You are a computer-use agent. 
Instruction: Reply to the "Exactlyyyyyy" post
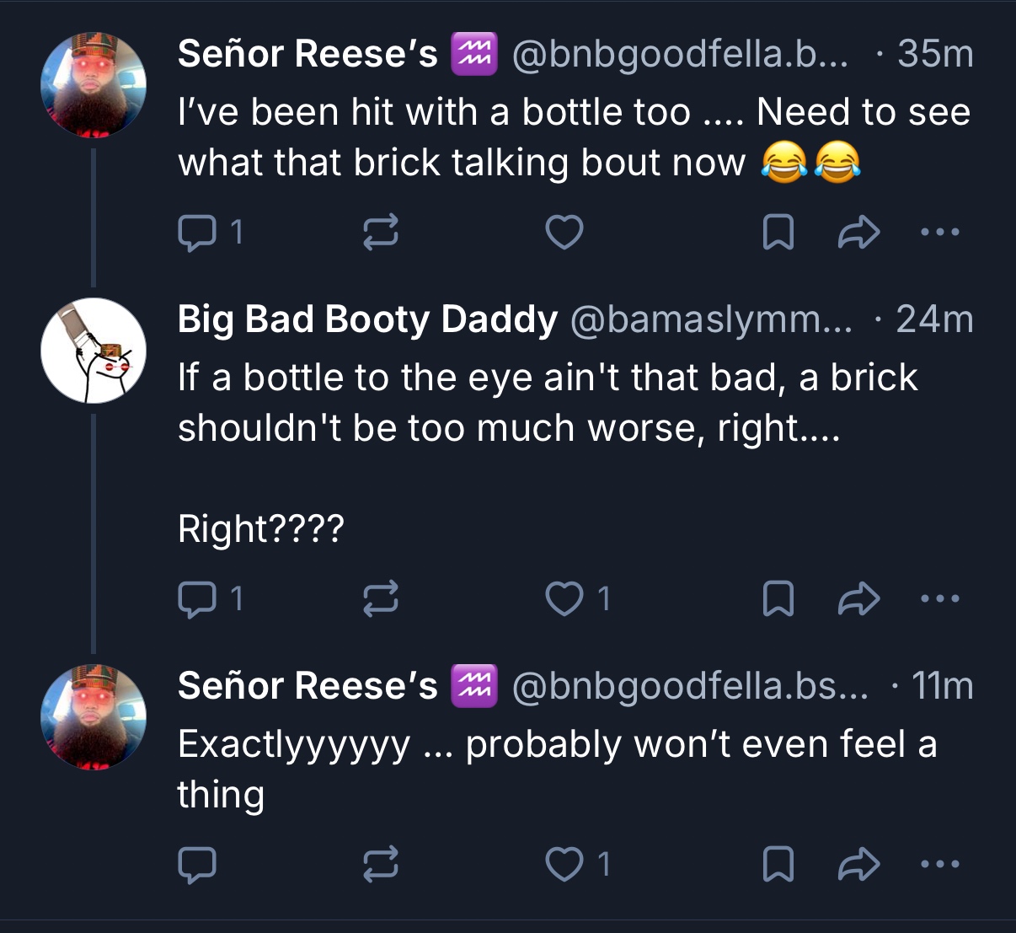click(x=197, y=864)
